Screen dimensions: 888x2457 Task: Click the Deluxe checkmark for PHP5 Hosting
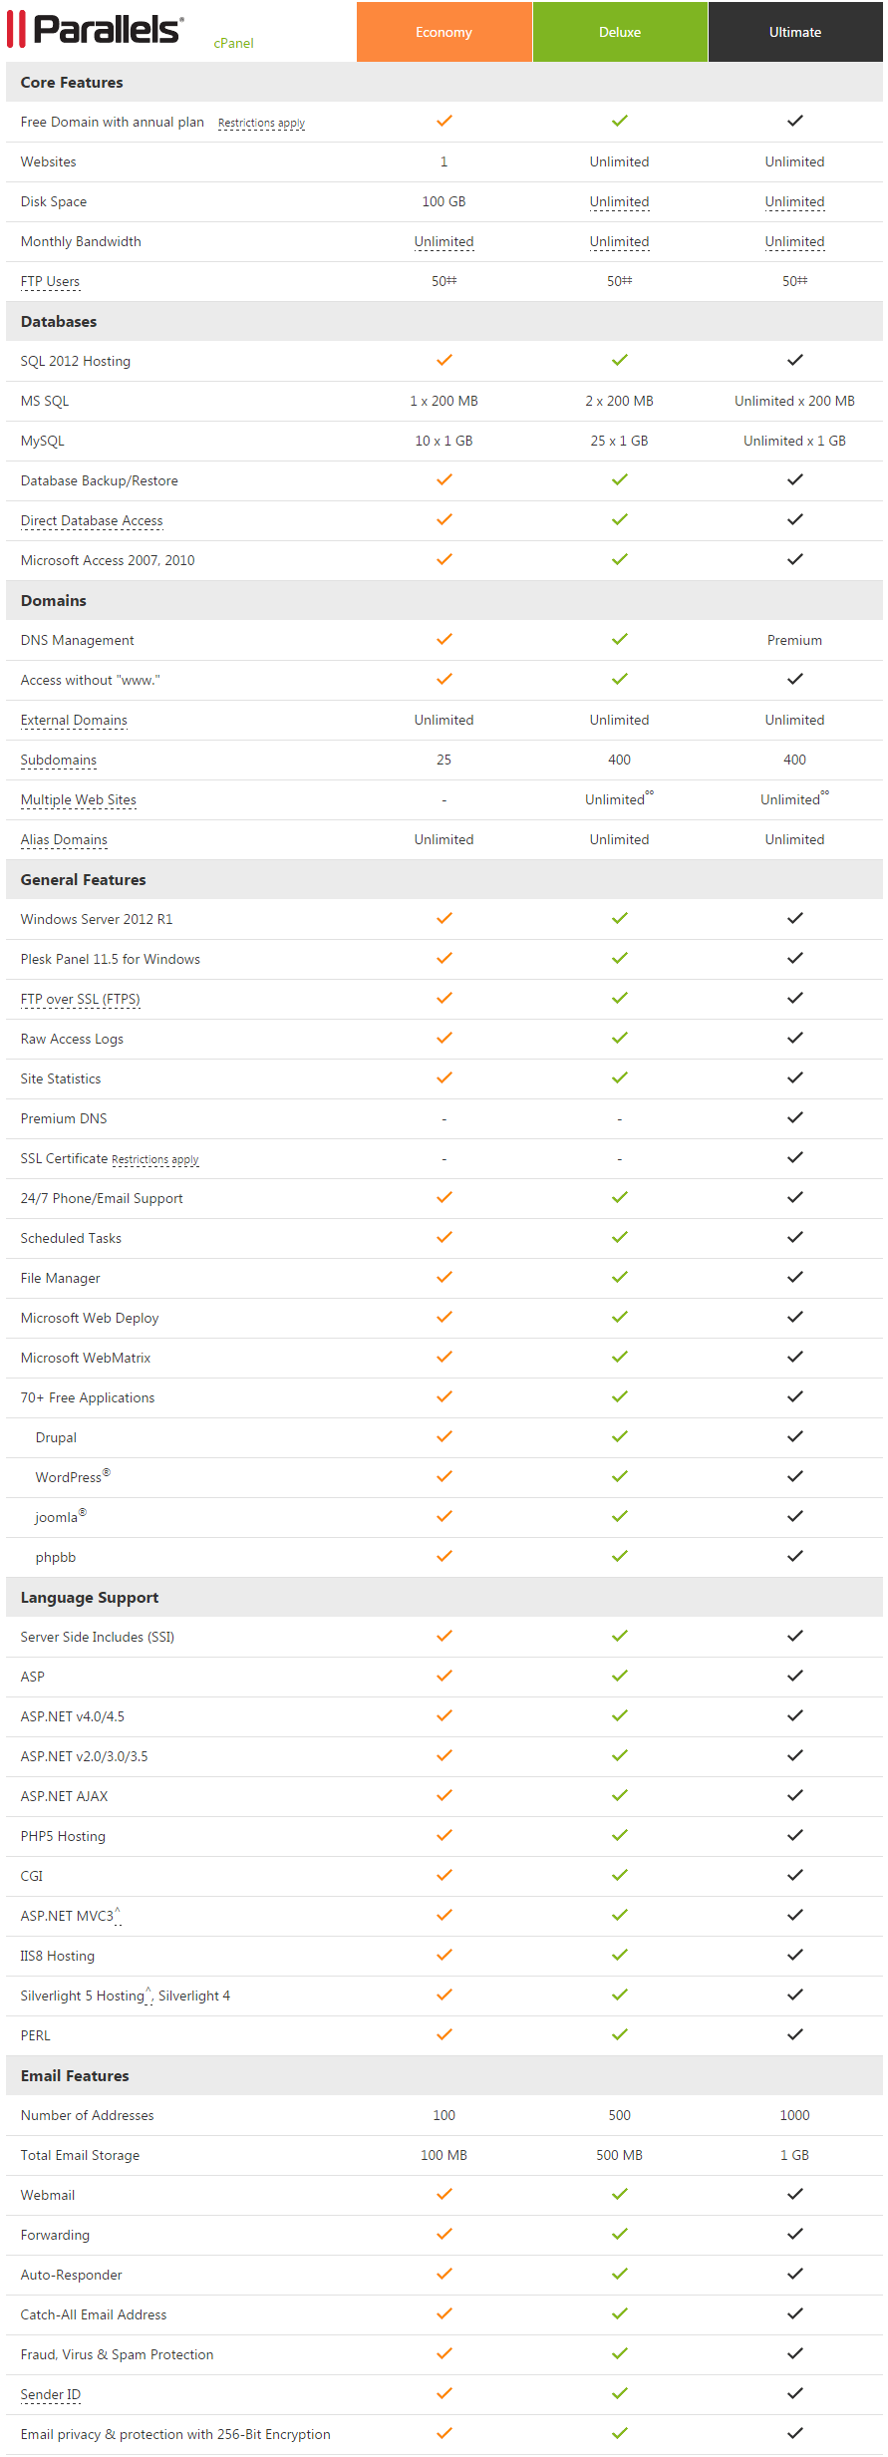(x=619, y=1834)
